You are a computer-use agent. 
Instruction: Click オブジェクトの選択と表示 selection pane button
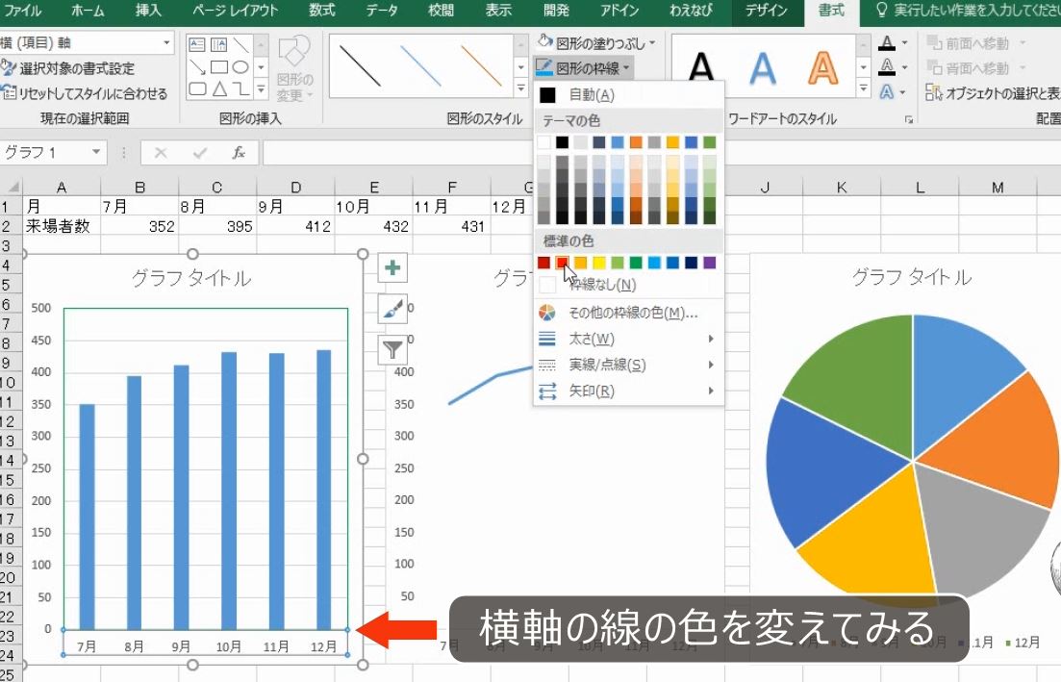click(x=993, y=93)
